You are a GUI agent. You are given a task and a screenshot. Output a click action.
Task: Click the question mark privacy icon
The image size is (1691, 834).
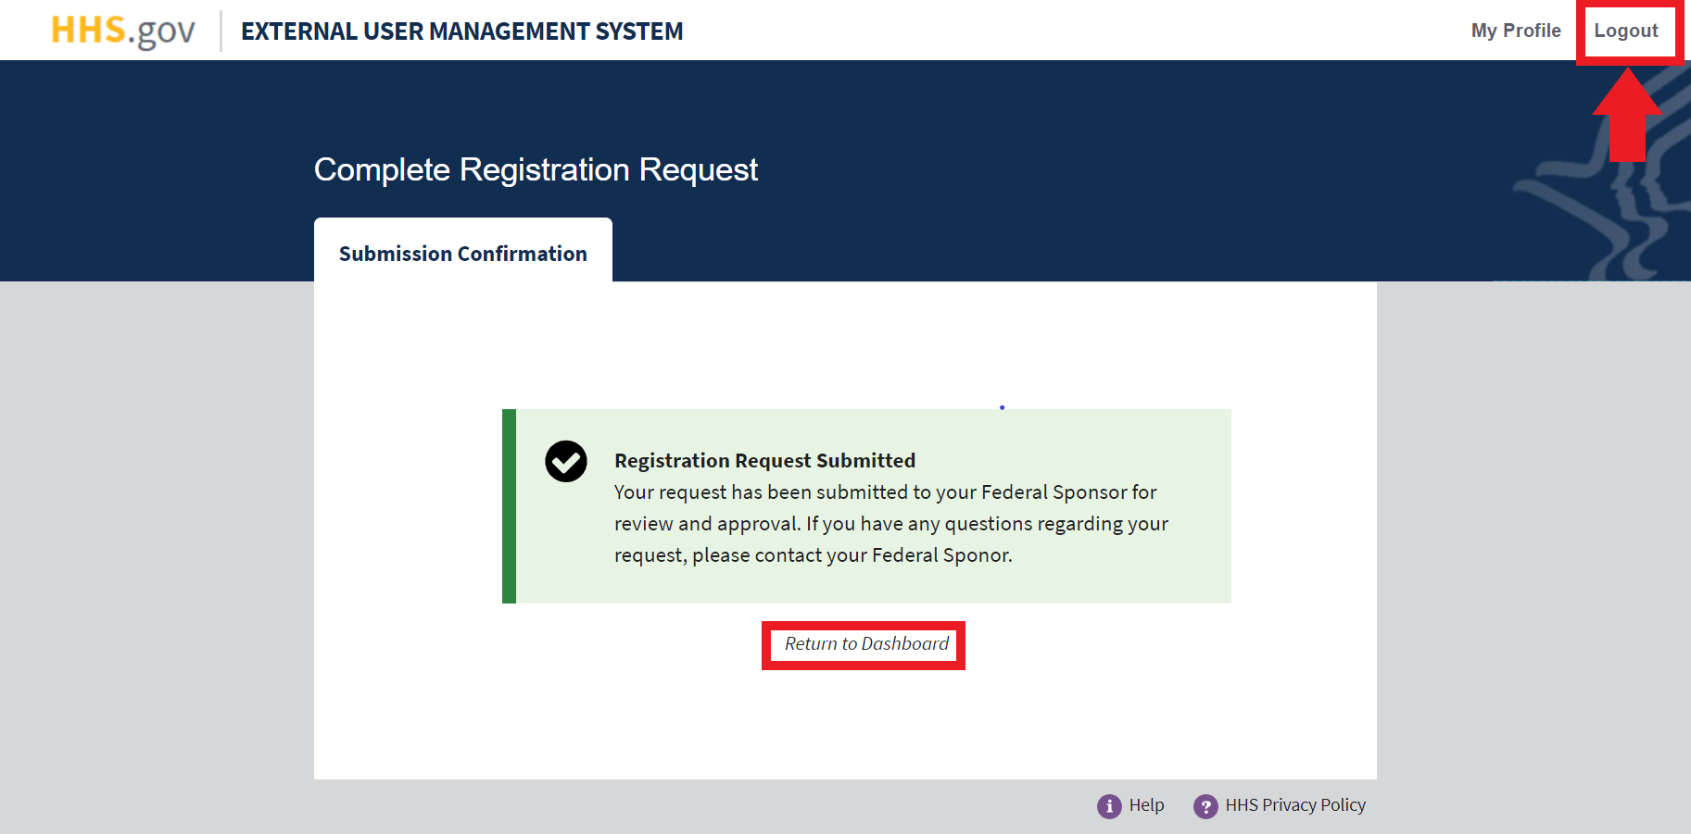pyautogui.click(x=1205, y=805)
